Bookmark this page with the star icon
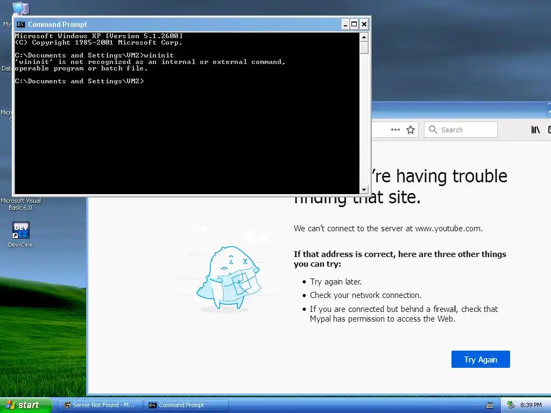 411,130
